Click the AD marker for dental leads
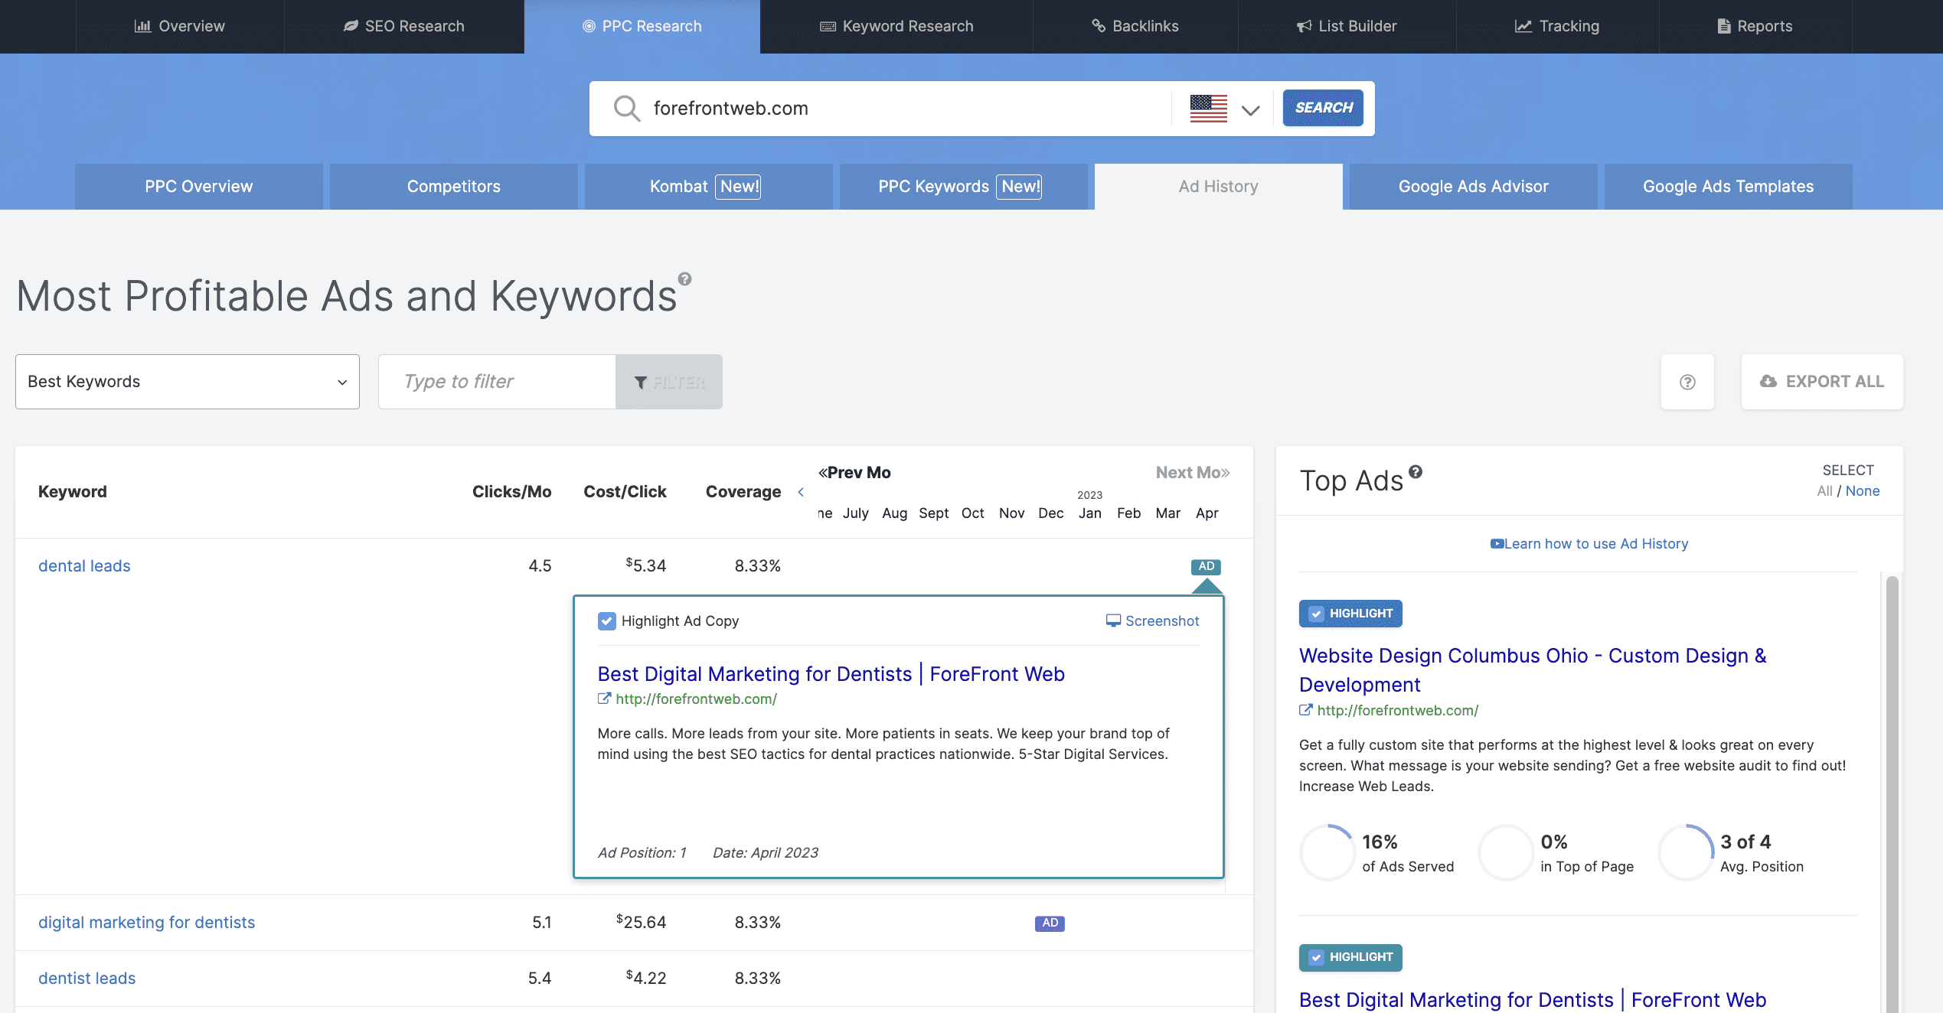This screenshot has height=1013, width=1943. point(1206,567)
